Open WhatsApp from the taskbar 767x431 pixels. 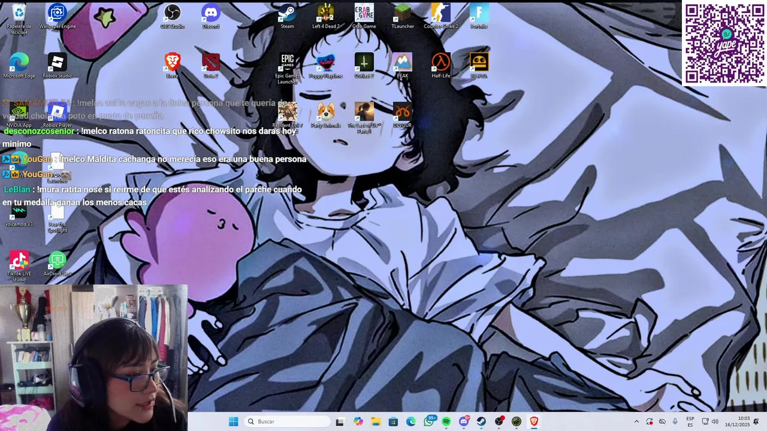tap(429, 421)
